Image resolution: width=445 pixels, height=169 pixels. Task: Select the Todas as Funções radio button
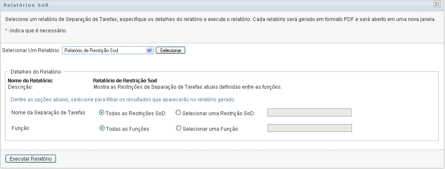(x=102, y=129)
